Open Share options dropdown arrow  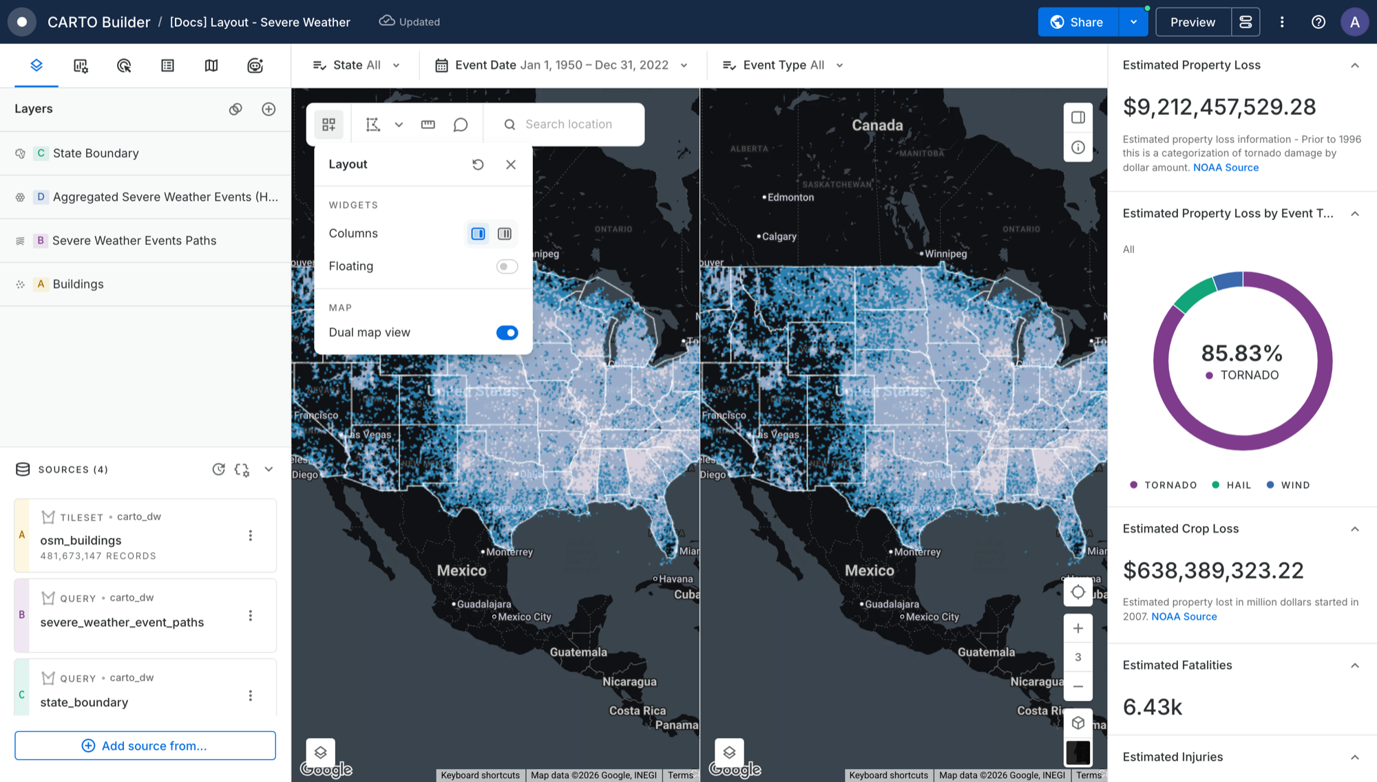point(1133,22)
